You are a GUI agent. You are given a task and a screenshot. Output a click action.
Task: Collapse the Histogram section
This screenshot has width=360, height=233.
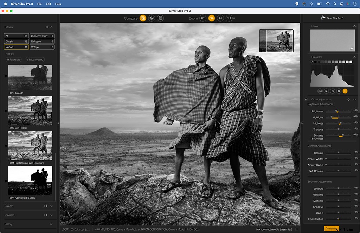point(355,57)
